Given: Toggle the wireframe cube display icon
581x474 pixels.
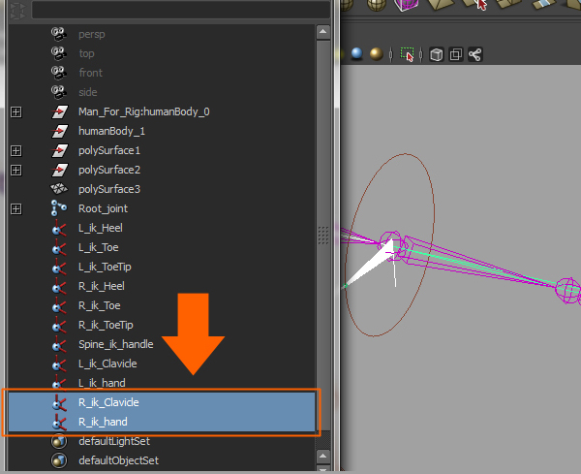Looking at the screenshot, I should click(x=437, y=55).
